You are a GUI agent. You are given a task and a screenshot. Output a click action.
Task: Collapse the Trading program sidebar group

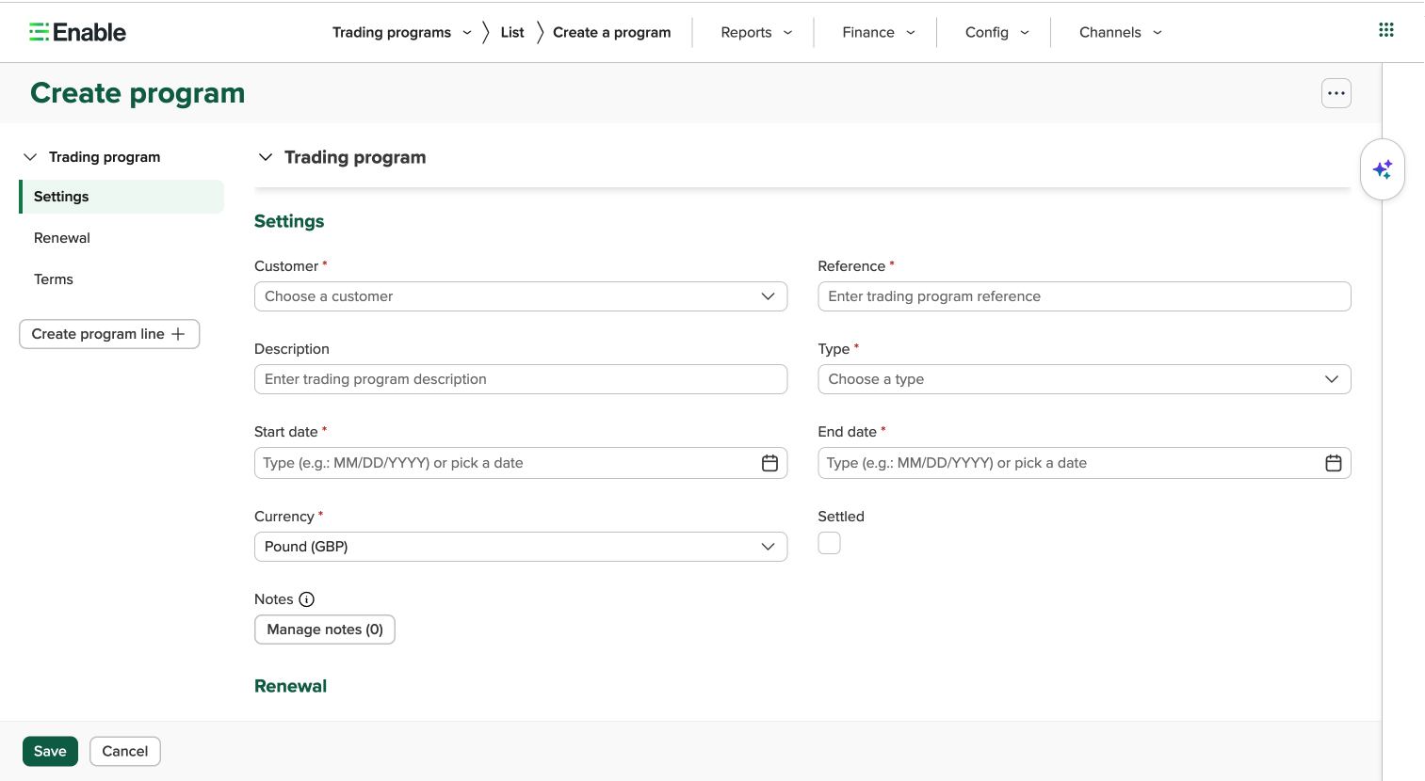click(30, 157)
